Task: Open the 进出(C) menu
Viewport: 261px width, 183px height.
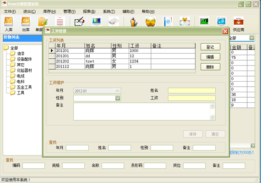Action: pos(29,11)
